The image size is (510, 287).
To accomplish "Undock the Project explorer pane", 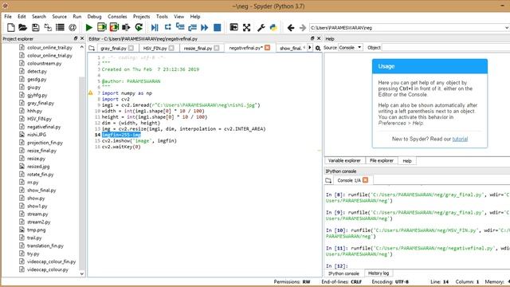I will pos(76,38).
